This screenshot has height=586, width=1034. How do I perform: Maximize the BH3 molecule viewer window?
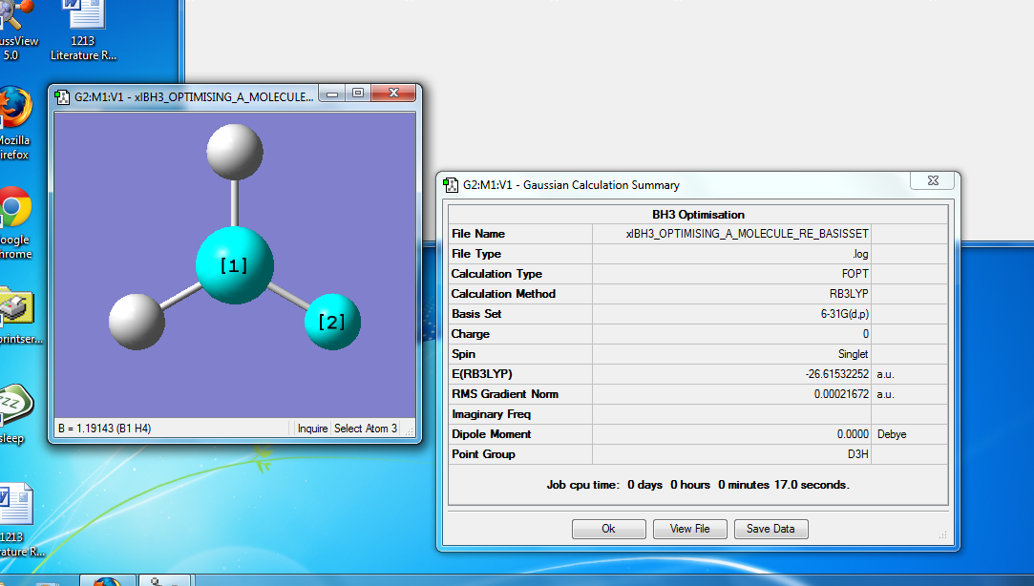point(358,93)
